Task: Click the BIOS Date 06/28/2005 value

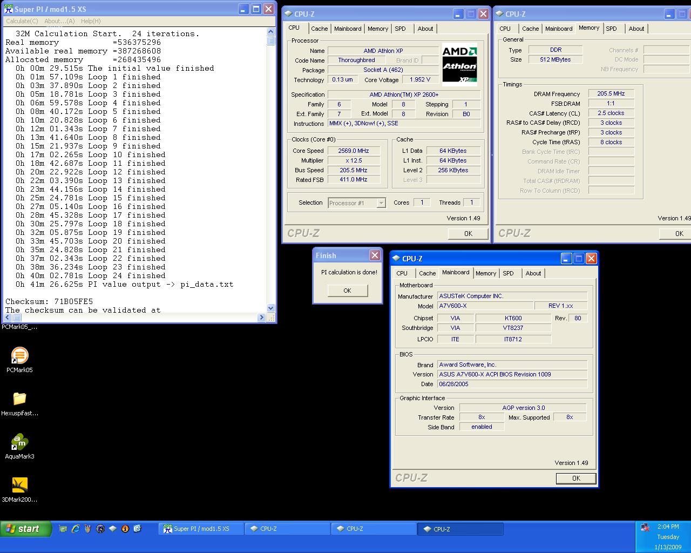Action: click(512, 384)
